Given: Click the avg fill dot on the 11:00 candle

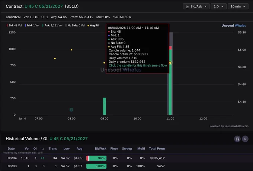Looking at the screenshot, I should pyautogui.click(x=170, y=63).
